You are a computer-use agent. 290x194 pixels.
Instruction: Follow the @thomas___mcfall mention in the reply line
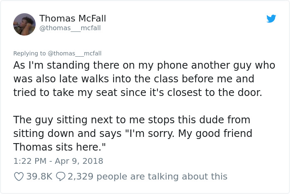(x=75, y=53)
